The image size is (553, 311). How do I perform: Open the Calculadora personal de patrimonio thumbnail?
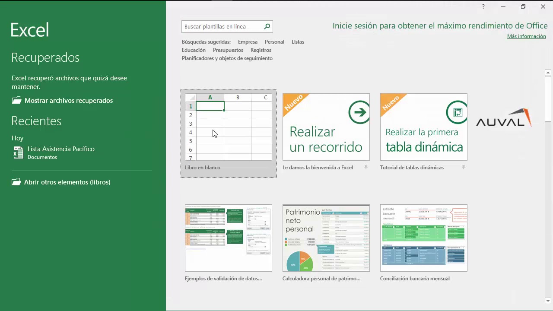pos(326,238)
